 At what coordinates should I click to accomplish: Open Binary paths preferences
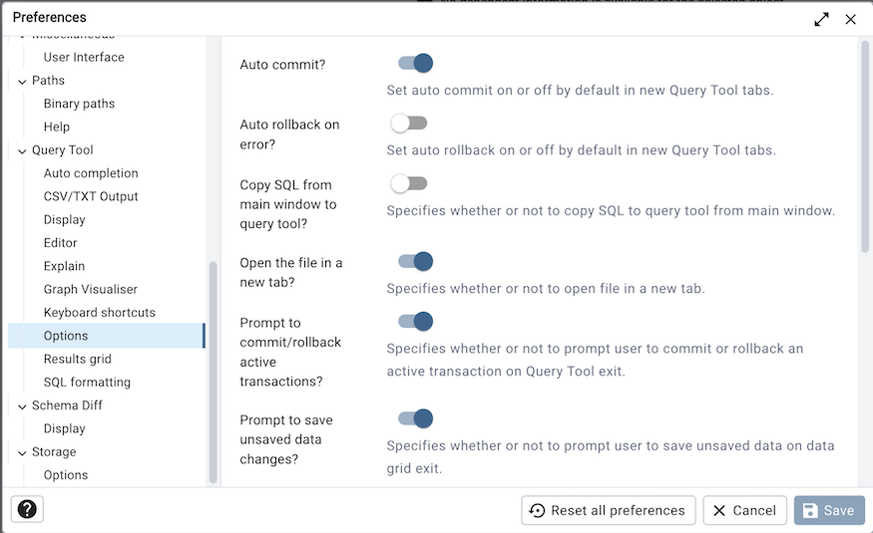79,104
